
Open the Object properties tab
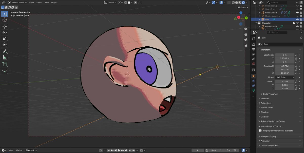(x=254, y=76)
